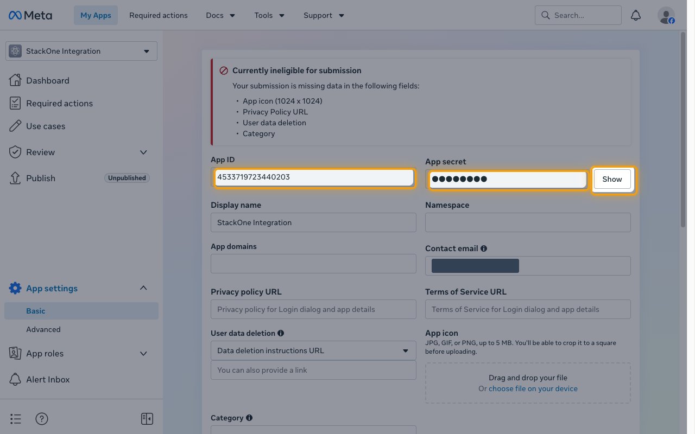Viewport: 695px width, 434px height.
Task: Click the data deletion link input
Action: click(313, 370)
